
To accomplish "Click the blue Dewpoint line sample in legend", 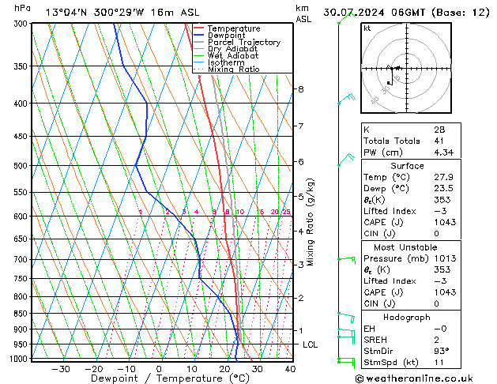I will (x=199, y=35).
